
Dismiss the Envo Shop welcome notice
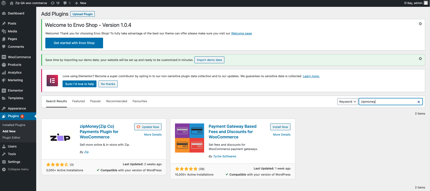420,24
